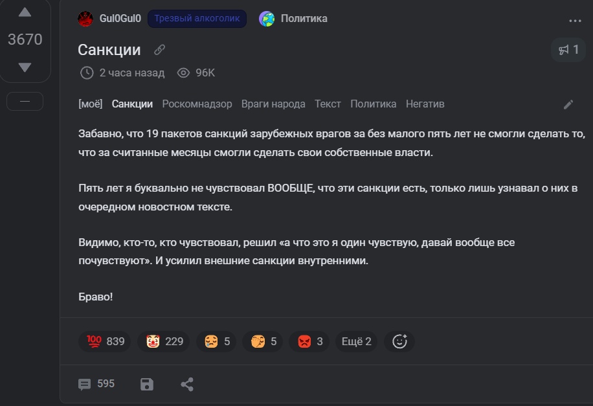
Task: Open the three-dot post options menu
Action: pos(575,21)
